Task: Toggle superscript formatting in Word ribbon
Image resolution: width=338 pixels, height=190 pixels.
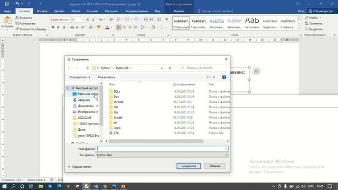Action: [83, 27]
